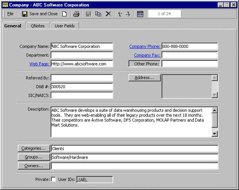Click the Categories field showing Clients

click(x=135, y=148)
